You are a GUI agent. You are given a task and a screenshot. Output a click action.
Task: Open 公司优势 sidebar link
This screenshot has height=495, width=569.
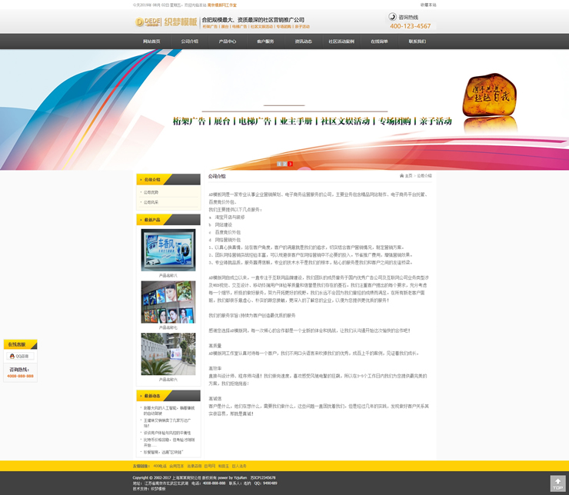(151, 192)
